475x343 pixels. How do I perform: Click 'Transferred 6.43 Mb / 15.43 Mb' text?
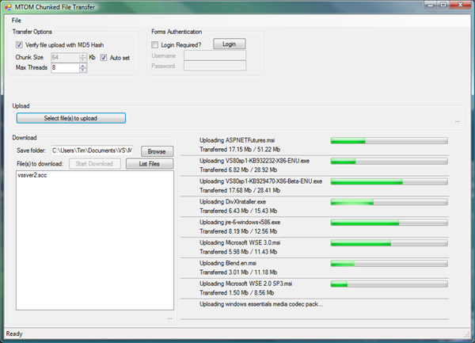pos(238,211)
